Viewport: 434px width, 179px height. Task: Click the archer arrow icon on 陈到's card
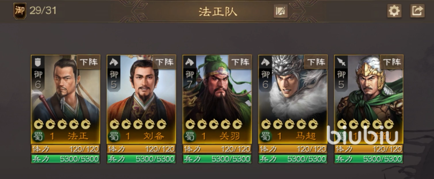coord(341,62)
